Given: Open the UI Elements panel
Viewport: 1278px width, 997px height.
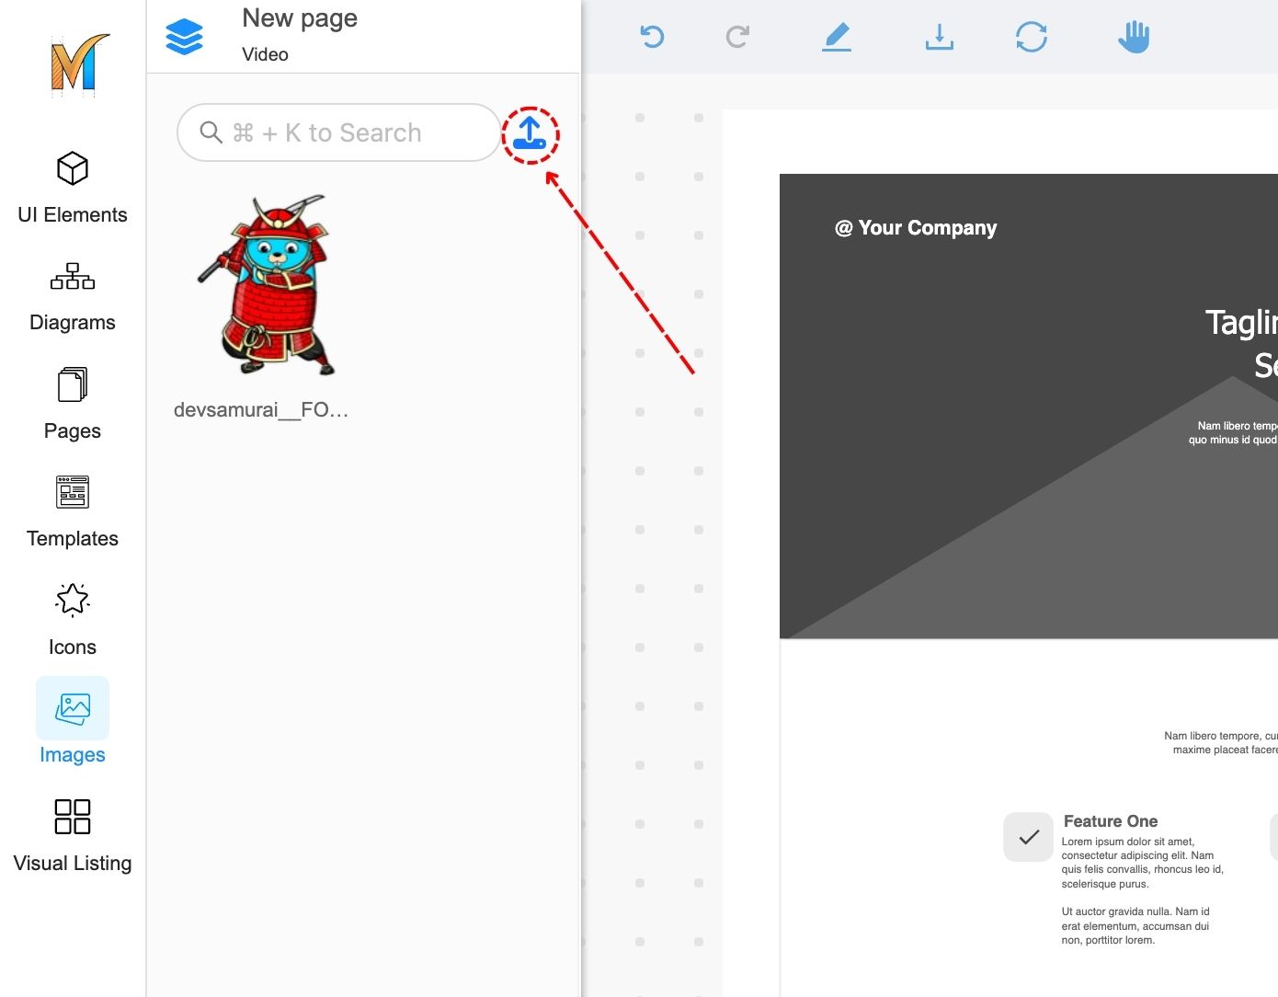Looking at the screenshot, I should coord(73,188).
